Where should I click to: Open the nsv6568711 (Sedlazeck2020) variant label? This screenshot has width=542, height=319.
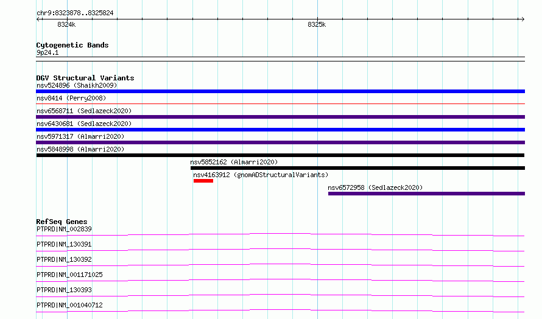pyautogui.click(x=84, y=111)
